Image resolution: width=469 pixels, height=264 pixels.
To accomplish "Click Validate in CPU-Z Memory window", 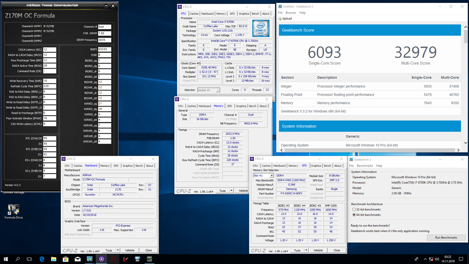I will click(x=243, y=191).
